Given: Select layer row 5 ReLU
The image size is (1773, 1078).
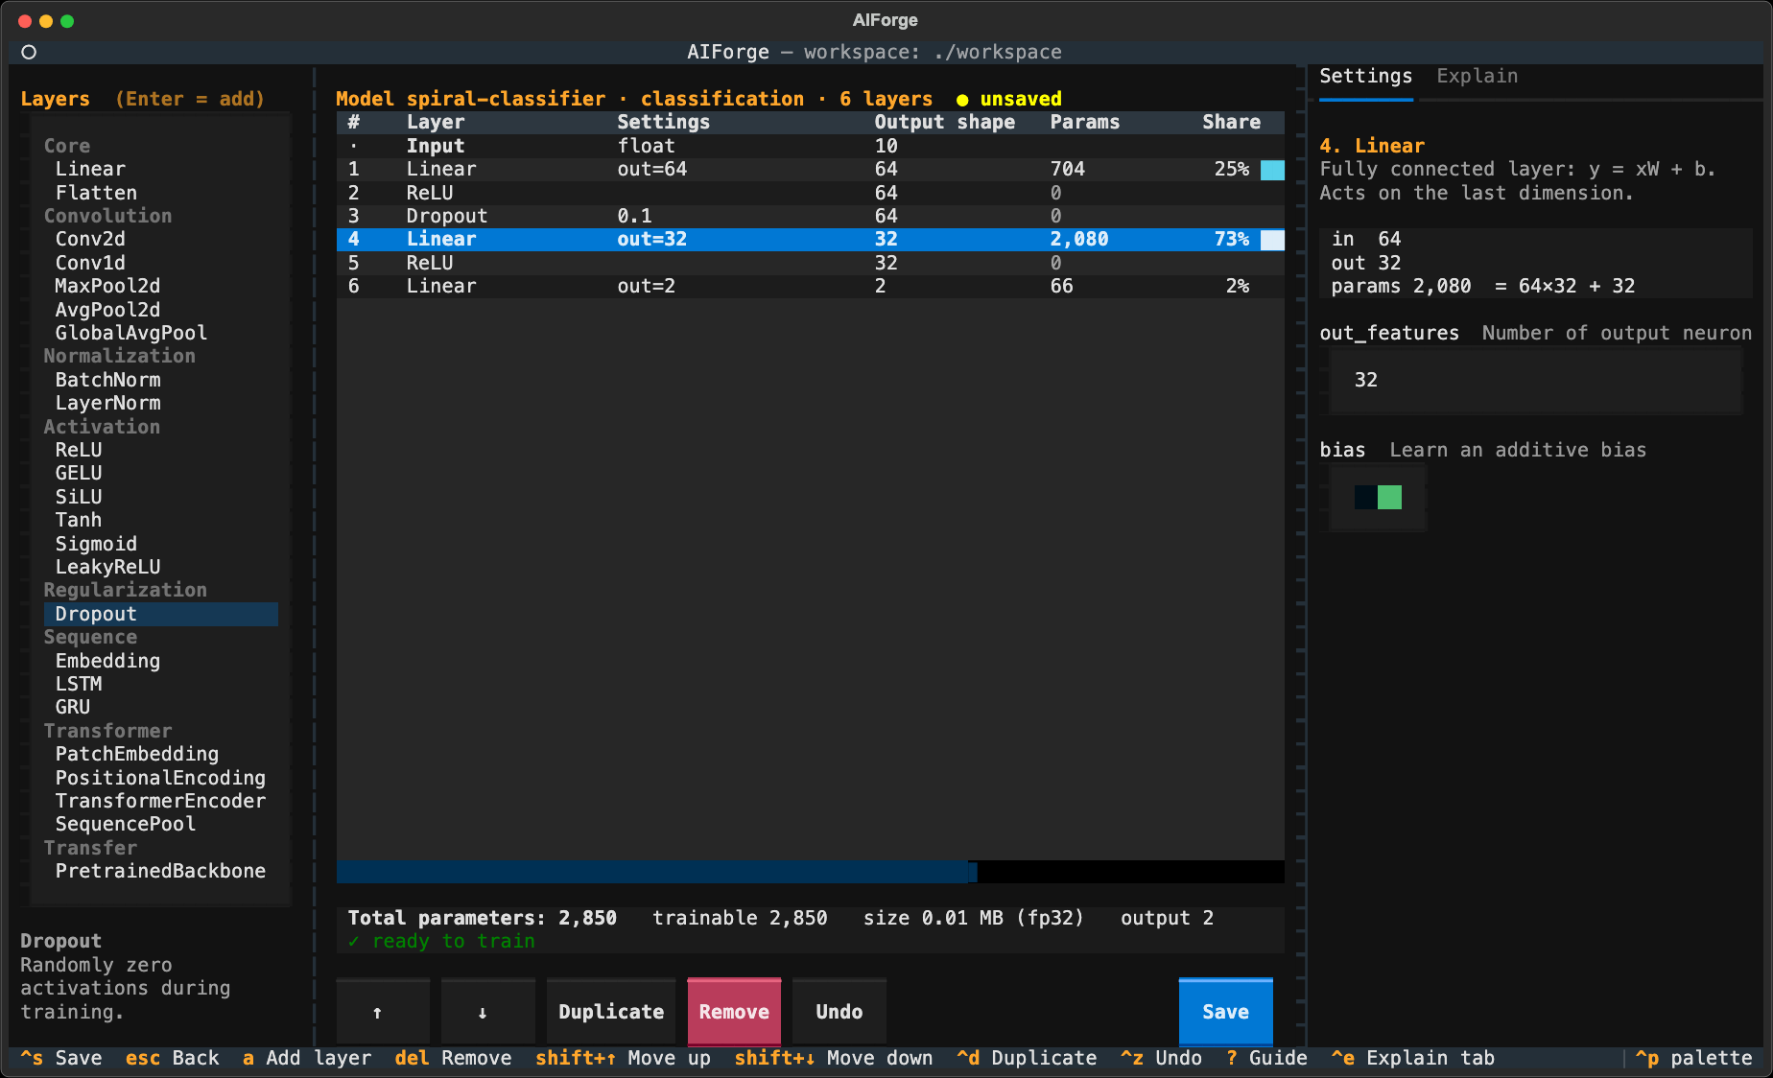Looking at the screenshot, I should coord(811,263).
